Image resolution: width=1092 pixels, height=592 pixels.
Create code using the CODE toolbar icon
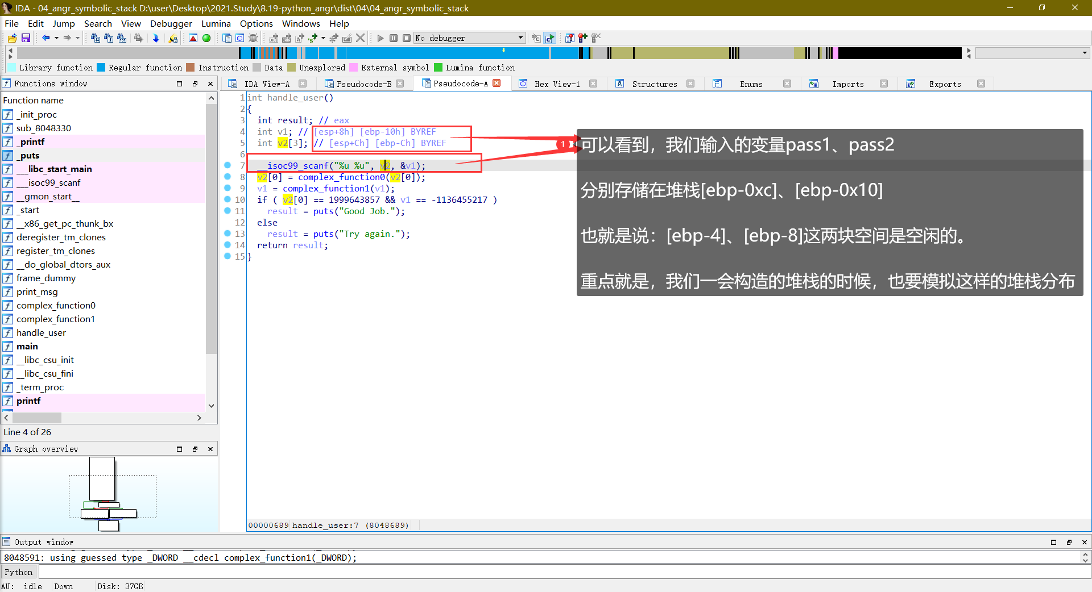coord(274,38)
